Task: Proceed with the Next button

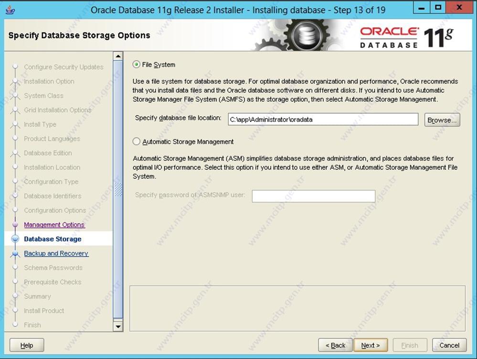Action: 371,345
